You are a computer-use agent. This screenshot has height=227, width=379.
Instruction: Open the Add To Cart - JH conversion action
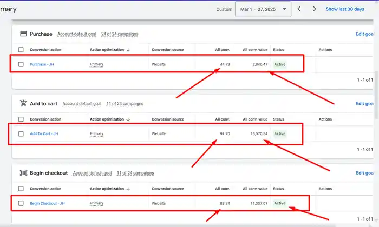pos(44,134)
